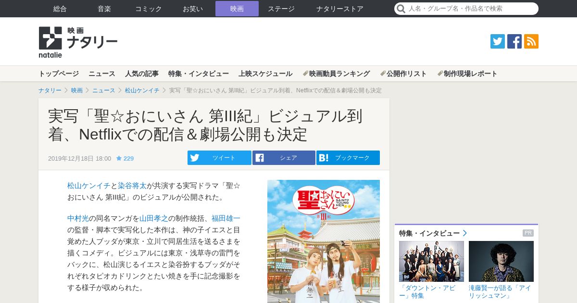Open 特集・インタビュー menu item

pos(199,74)
